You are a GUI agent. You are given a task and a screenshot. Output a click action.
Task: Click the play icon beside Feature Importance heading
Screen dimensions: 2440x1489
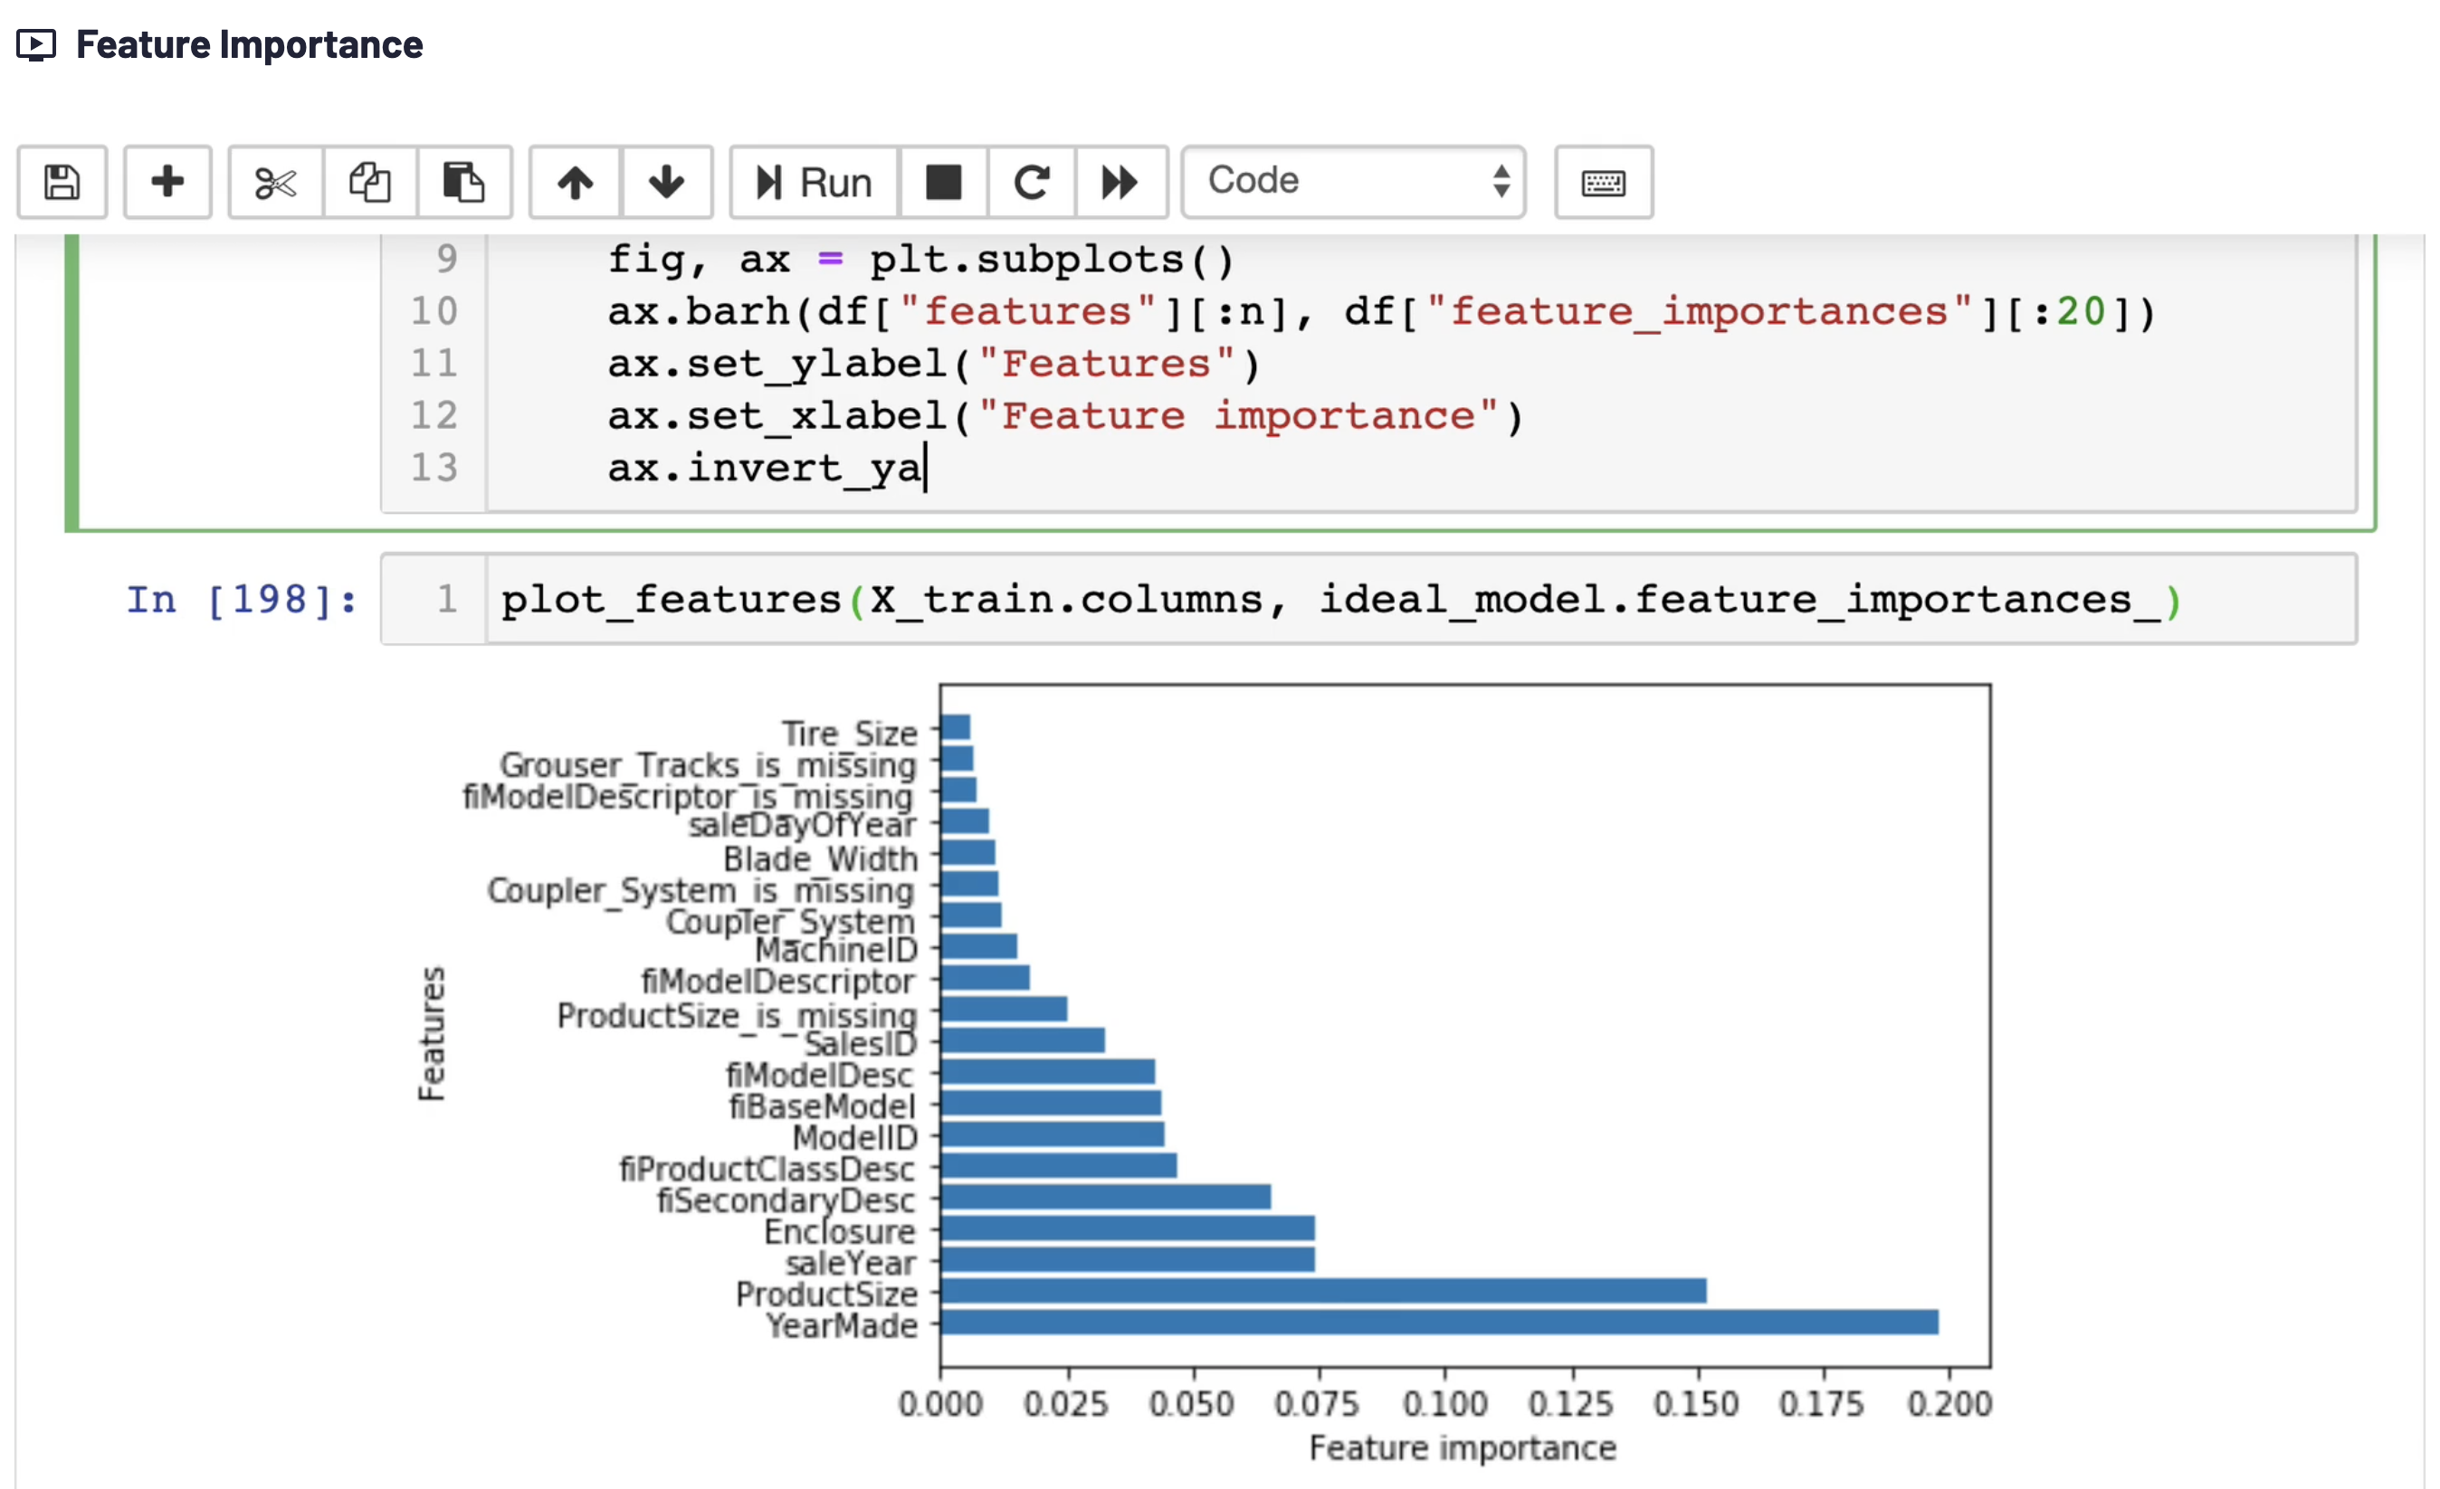point(38,44)
